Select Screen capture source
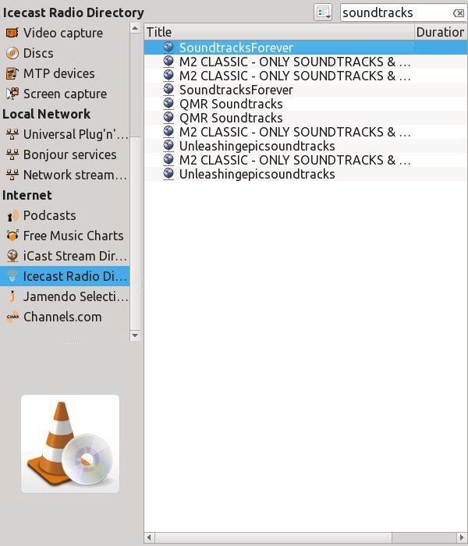 click(x=65, y=94)
